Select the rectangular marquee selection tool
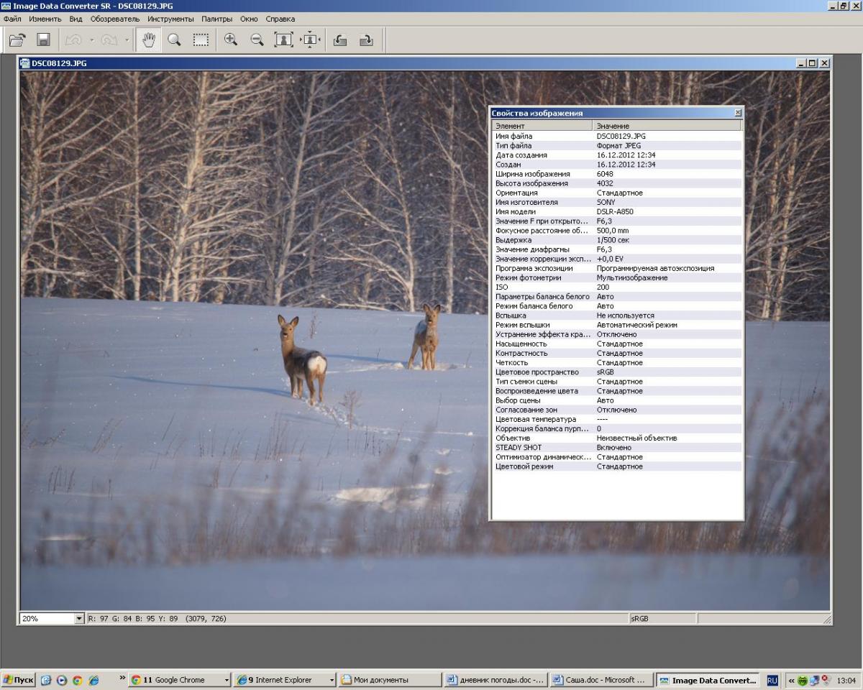863x690 pixels. [x=201, y=40]
